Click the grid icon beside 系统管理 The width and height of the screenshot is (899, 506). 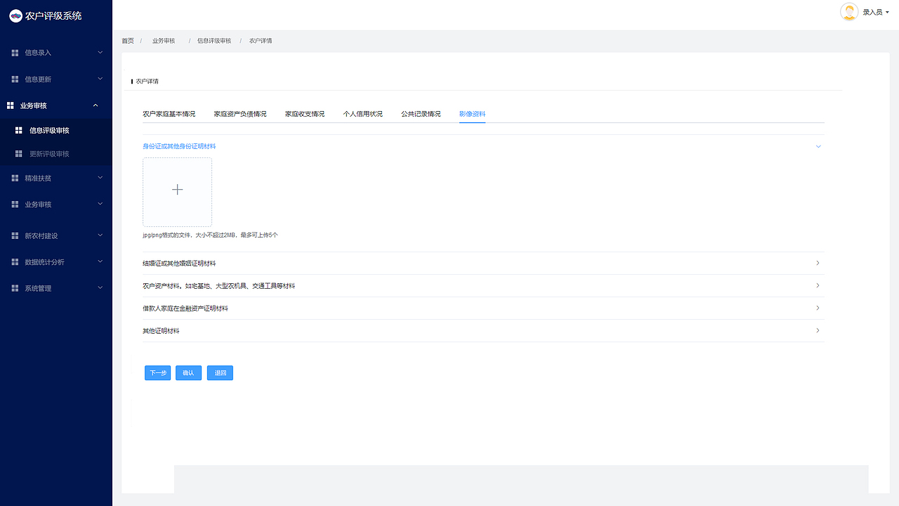(15, 289)
